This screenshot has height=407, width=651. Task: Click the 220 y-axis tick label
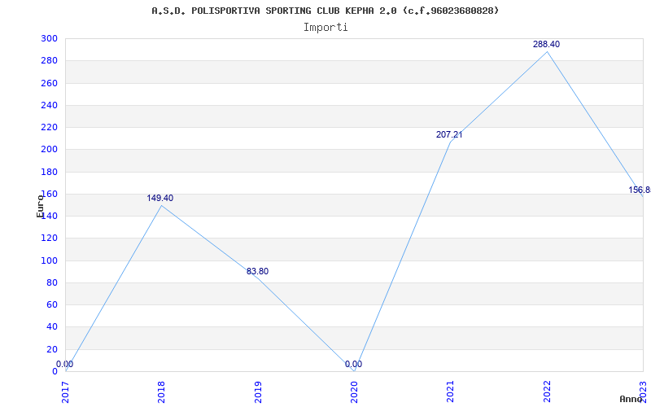coord(50,128)
